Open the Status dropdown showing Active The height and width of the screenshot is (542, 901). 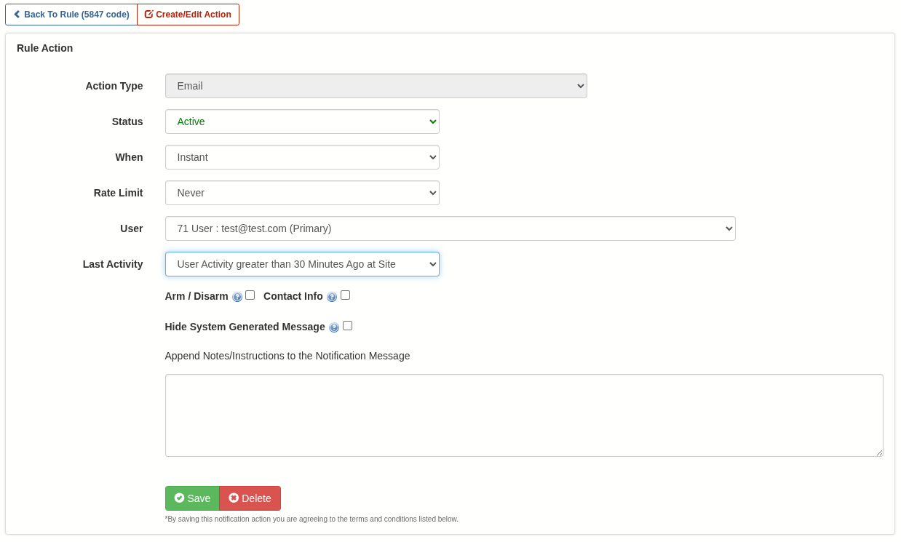coord(302,121)
